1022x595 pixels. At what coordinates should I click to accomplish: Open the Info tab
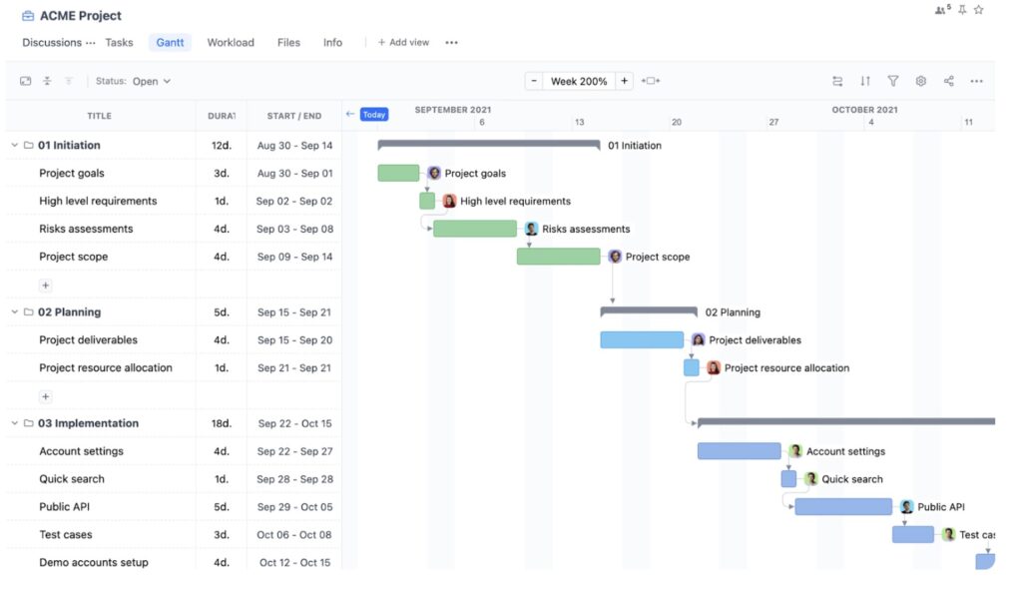(x=332, y=42)
